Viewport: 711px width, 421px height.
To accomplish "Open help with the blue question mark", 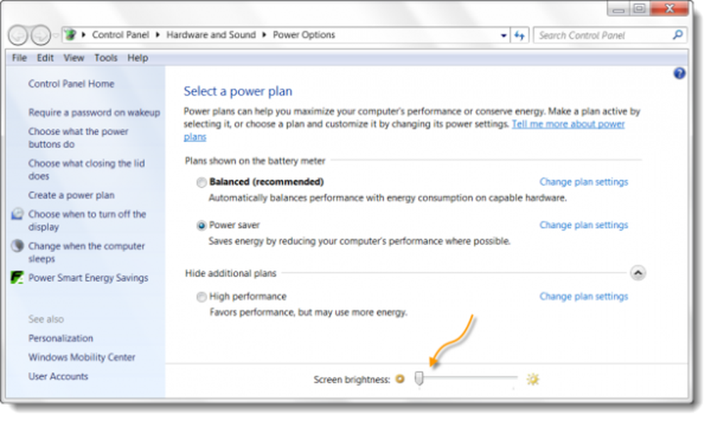I will coord(679,73).
